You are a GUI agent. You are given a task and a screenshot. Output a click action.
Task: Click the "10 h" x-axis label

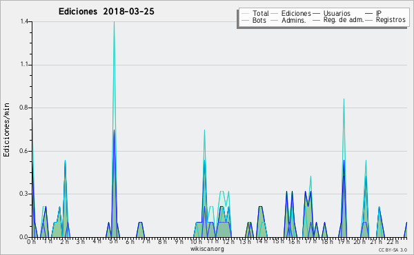click(196, 241)
